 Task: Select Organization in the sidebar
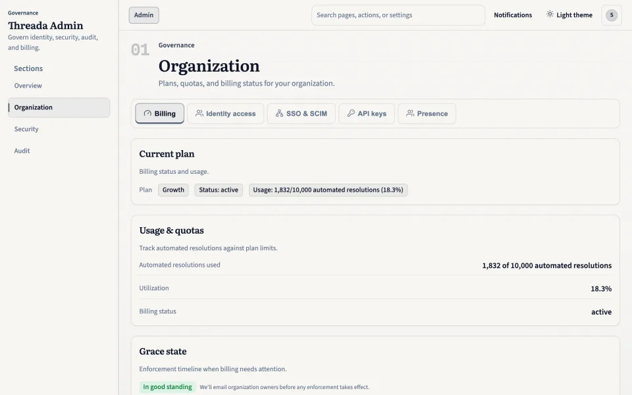tap(59, 107)
